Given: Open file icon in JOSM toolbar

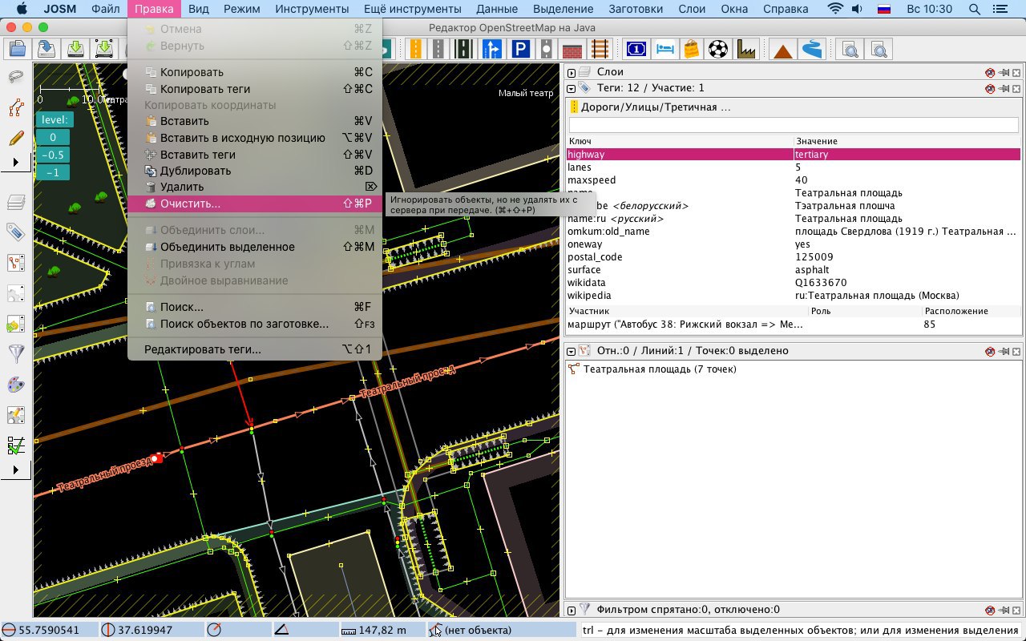Looking at the screenshot, I should tap(18, 49).
